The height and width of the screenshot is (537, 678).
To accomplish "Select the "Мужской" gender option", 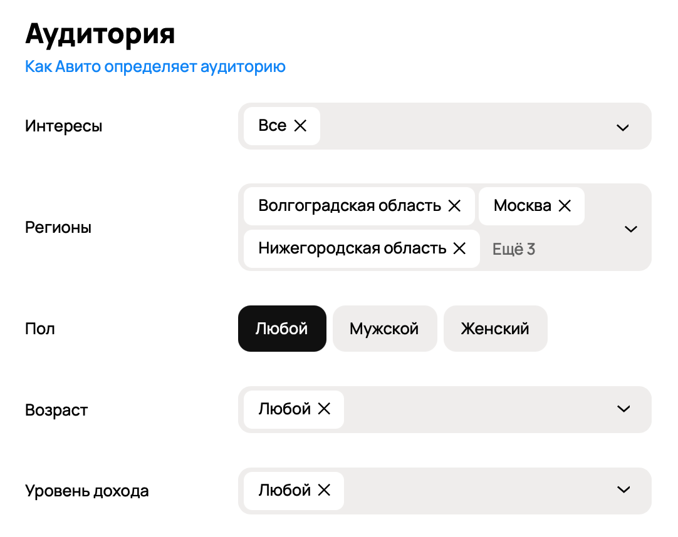I will (x=385, y=328).
